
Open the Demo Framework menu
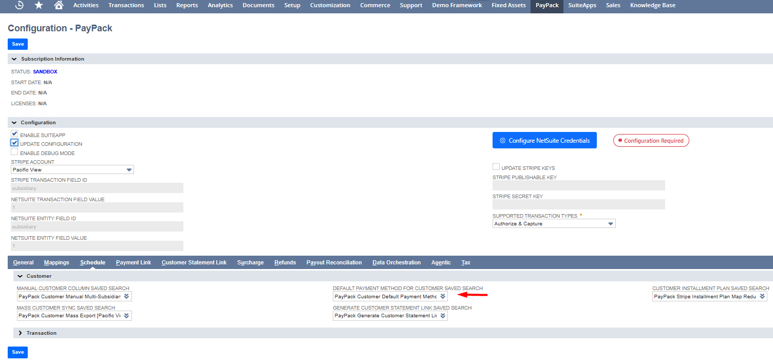coord(457,5)
